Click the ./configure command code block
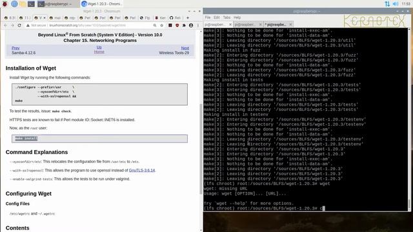Screen dimensions: 413x232 click(x=99, y=94)
